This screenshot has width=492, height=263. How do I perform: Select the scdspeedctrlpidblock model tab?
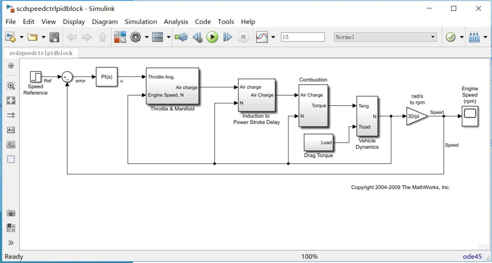click(41, 53)
